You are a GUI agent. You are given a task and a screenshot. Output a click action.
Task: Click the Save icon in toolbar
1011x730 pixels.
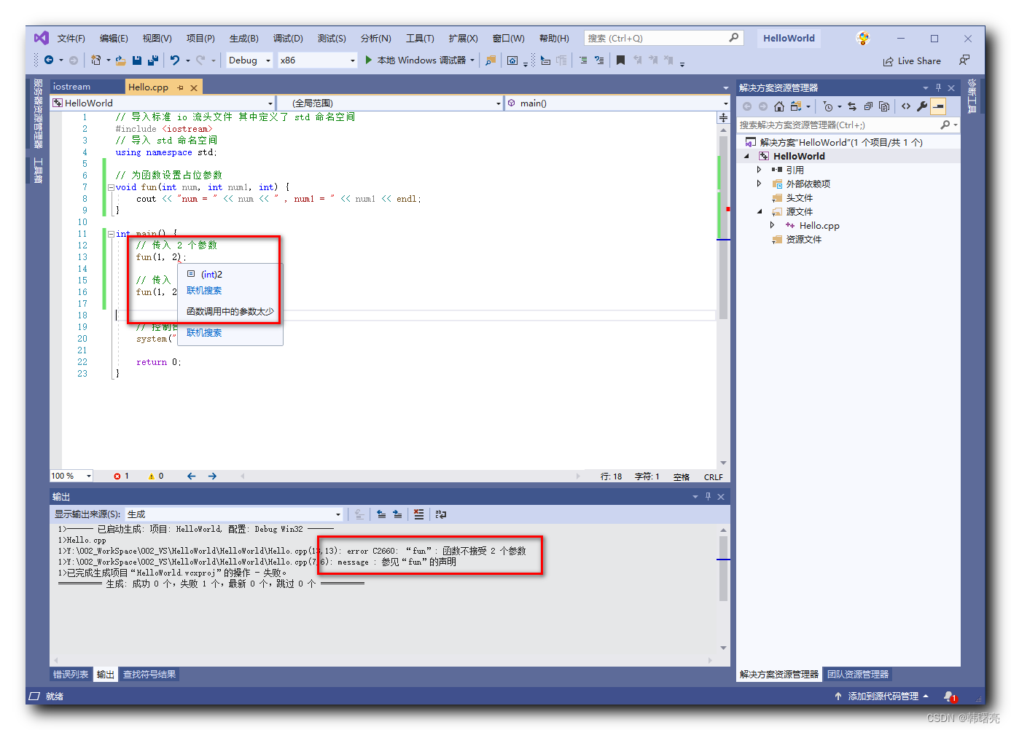click(x=137, y=60)
